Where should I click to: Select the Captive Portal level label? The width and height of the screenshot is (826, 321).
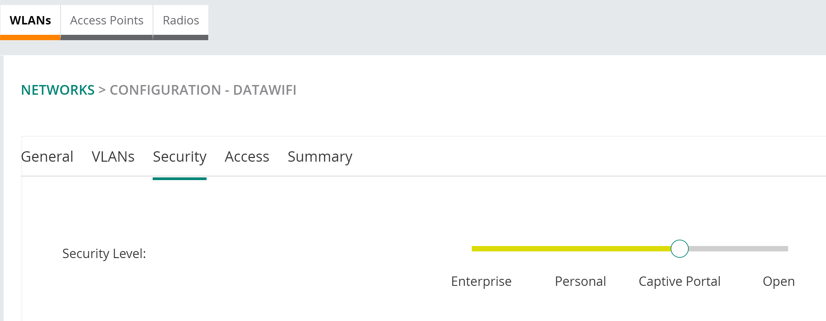click(679, 282)
